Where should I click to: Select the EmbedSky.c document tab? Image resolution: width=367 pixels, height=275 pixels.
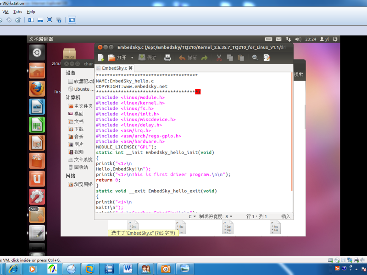[114, 68]
